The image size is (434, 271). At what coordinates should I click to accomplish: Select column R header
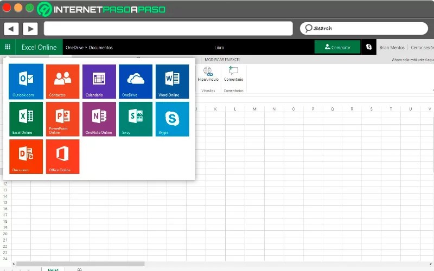tap(352, 109)
